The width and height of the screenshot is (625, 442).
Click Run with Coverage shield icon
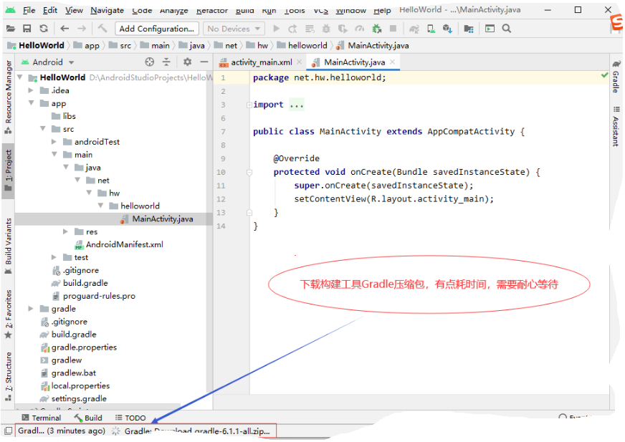tap(343, 29)
